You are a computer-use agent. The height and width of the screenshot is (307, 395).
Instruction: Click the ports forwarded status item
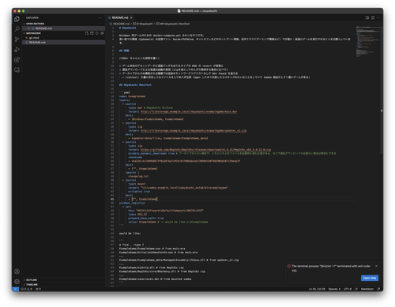[x=38, y=289]
